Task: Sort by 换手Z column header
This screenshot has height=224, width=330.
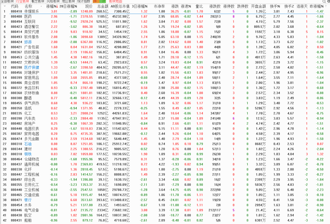Action: (x=289, y=6)
